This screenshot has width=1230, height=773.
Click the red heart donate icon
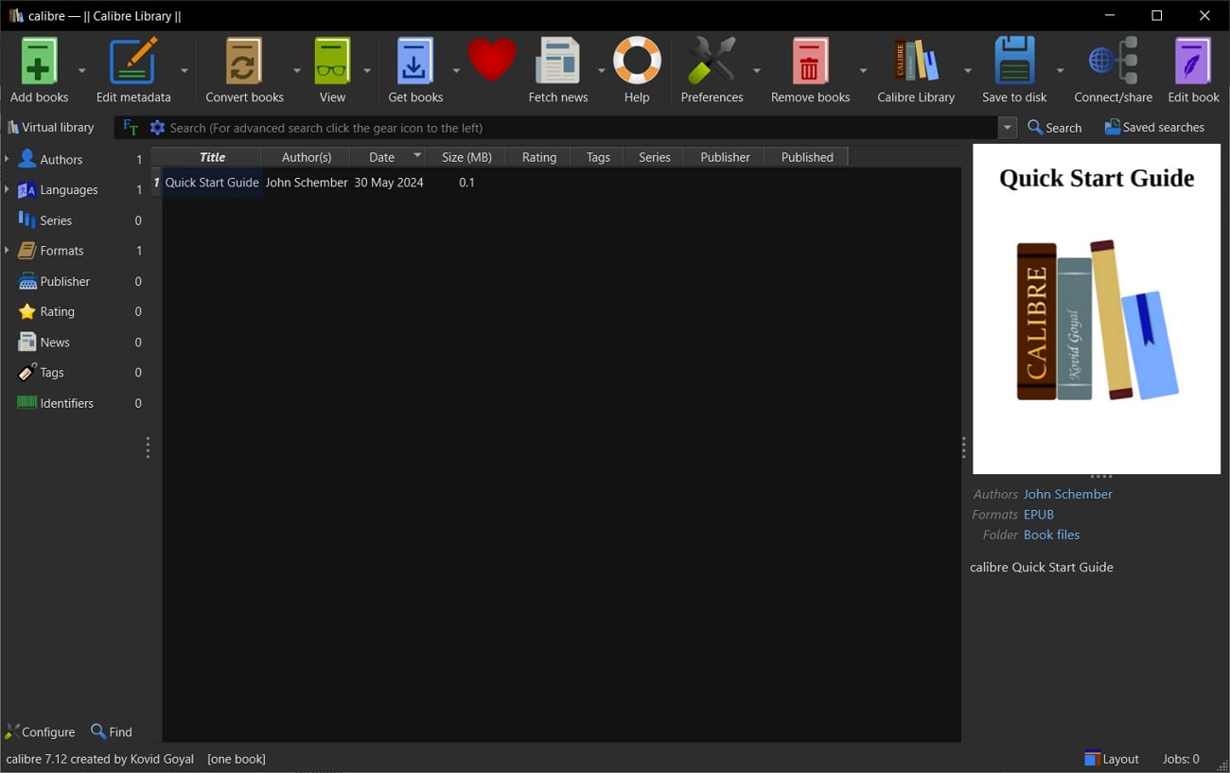(x=492, y=61)
